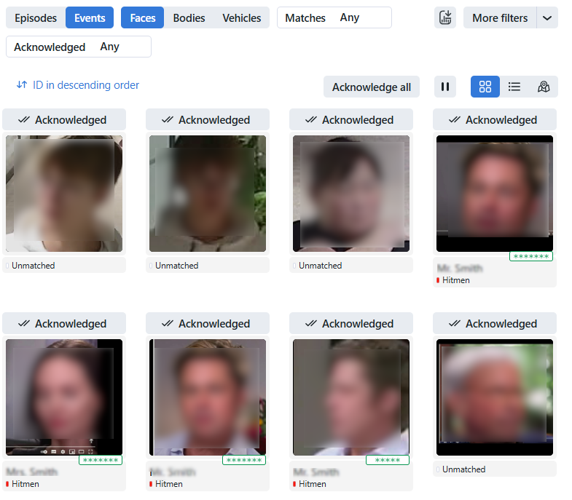Open the map view of events

(544, 87)
